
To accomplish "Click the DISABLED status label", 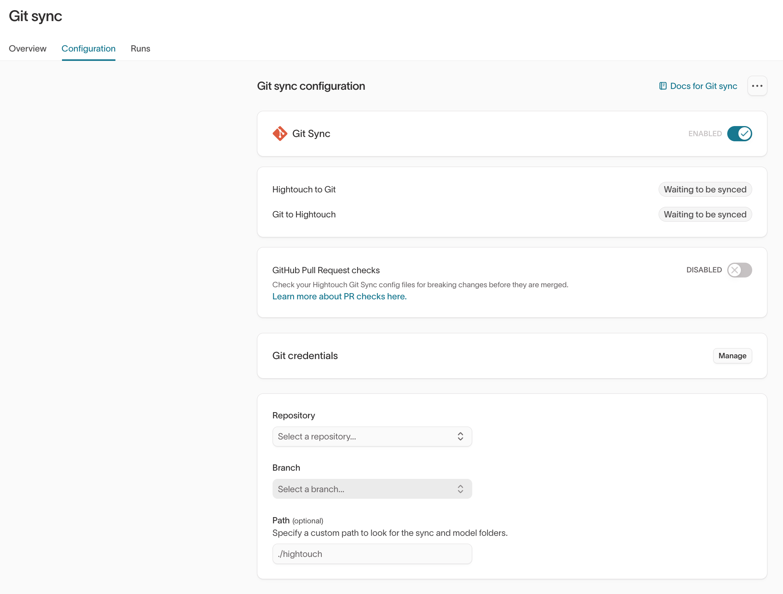I will [x=704, y=270].
